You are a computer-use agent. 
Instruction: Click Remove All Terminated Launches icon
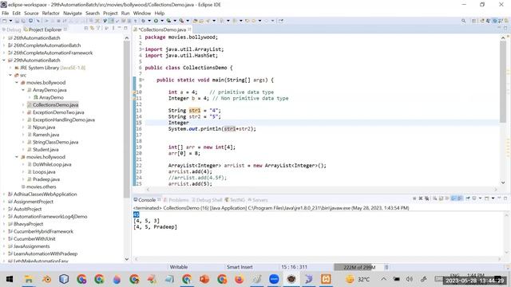pyautogui.click(x=427, y=199)
